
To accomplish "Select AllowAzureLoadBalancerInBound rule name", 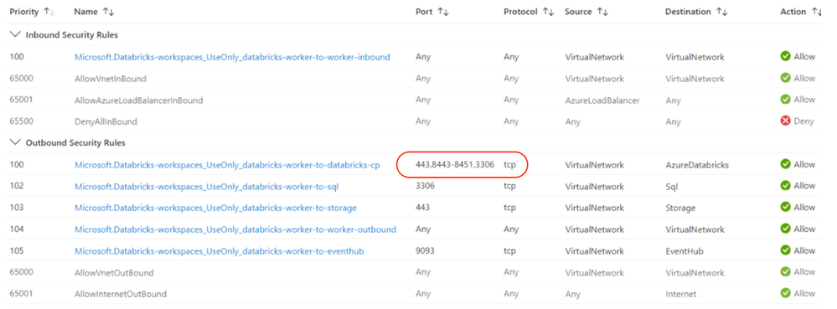I will pyautogui.click(x=138, y=100).
